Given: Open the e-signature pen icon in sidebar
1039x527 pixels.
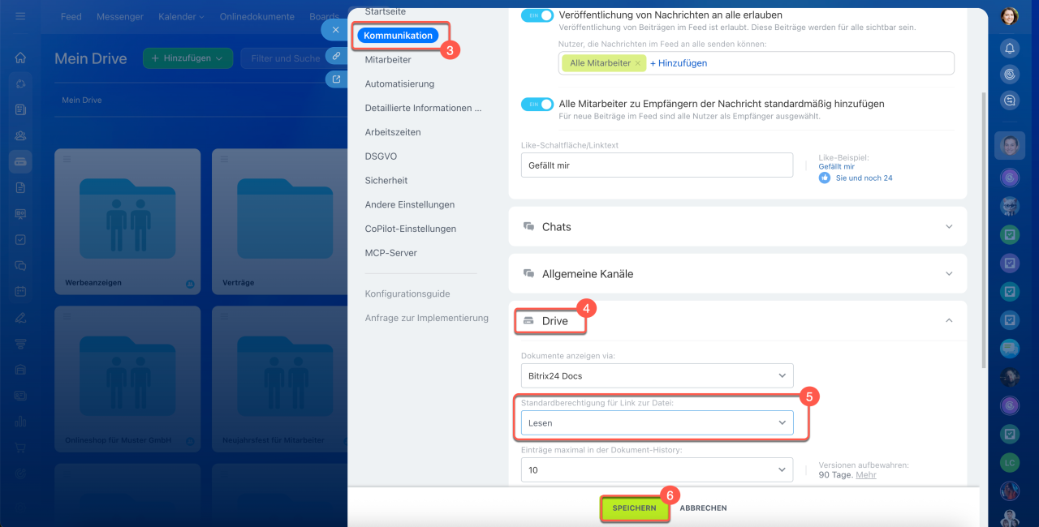Looking at the screenshot, I should tap(20, 317).
